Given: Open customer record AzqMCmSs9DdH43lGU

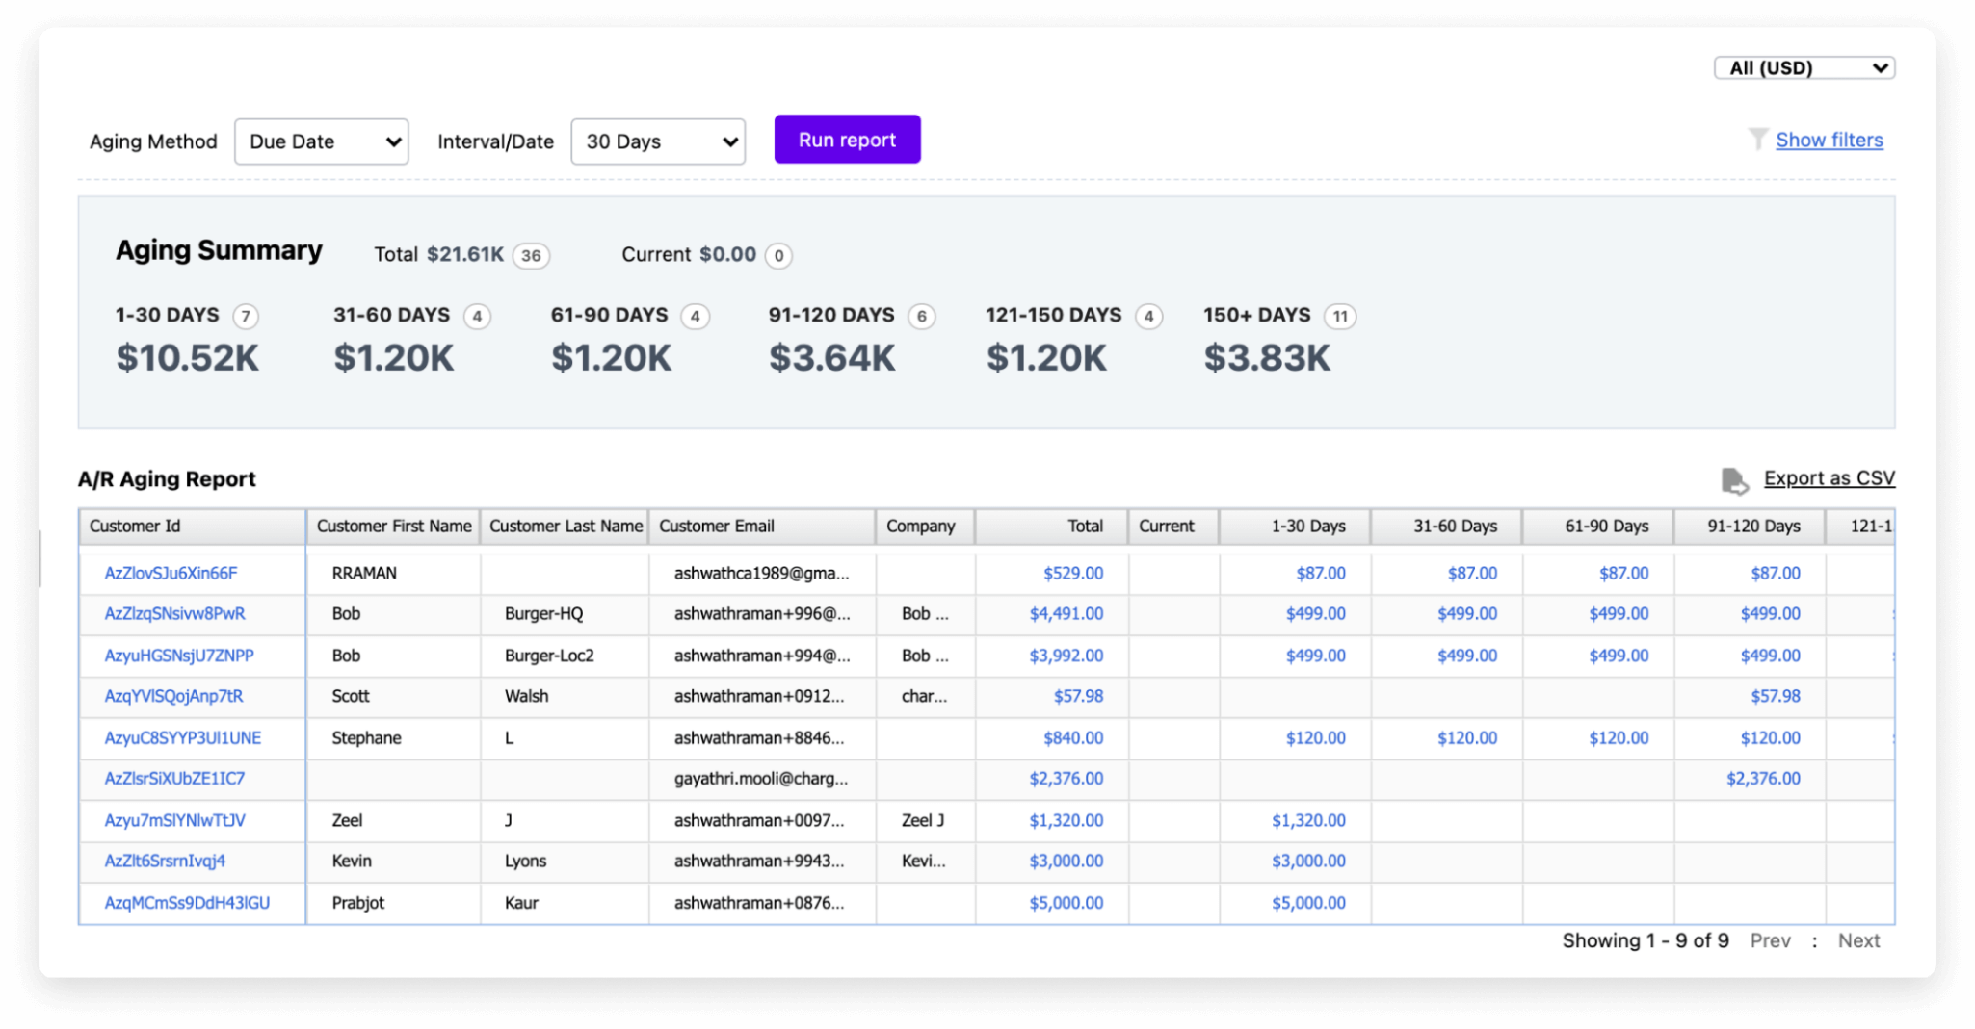Looking at the screenshot, I should 187,903.
